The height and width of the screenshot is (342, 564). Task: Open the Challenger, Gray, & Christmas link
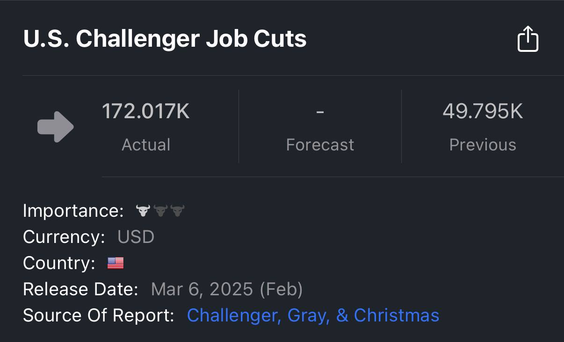pyautogui.click(x=313, y=315)
